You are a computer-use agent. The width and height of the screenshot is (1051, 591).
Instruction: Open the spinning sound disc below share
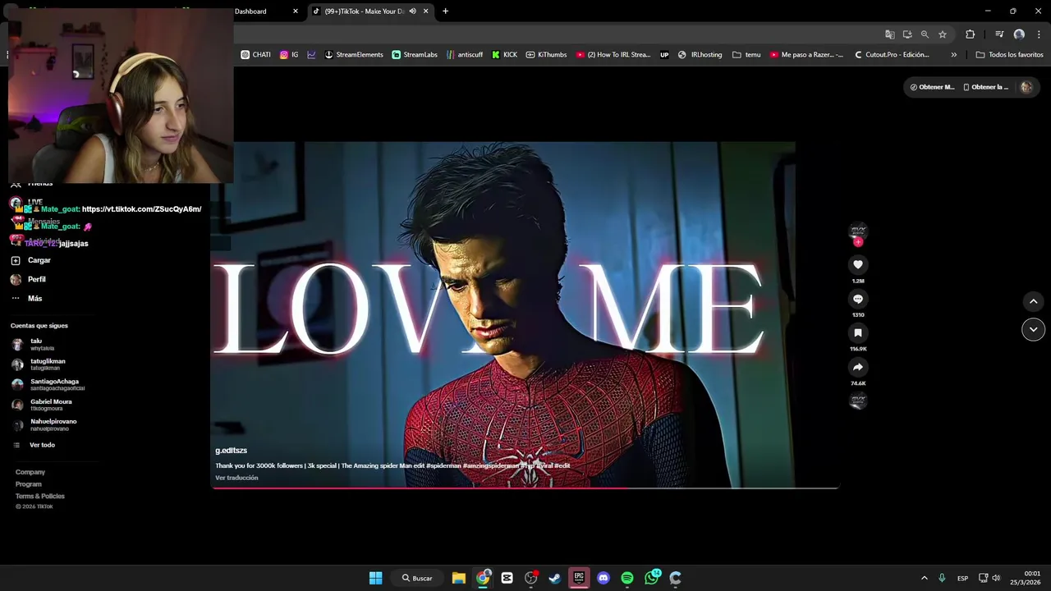(x=858, y=401)
